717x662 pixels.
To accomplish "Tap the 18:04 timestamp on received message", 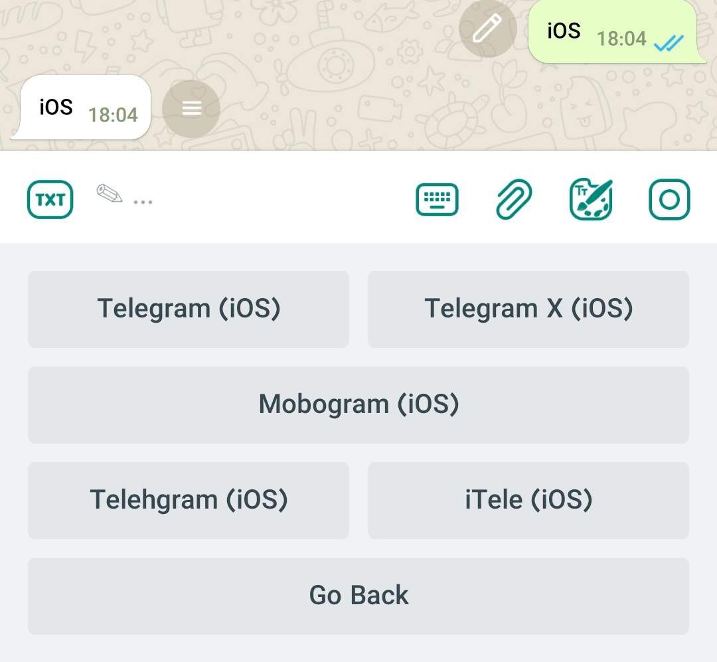I will tap(112, 116).
